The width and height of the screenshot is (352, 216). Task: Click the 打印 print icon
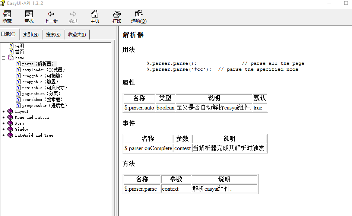pyautogui.click(x=117, y=17)
